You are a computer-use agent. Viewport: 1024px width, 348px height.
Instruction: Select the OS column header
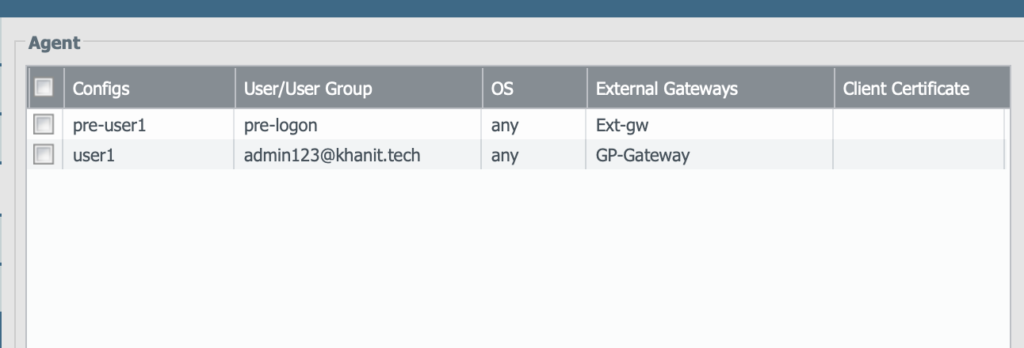coord(502,89)
